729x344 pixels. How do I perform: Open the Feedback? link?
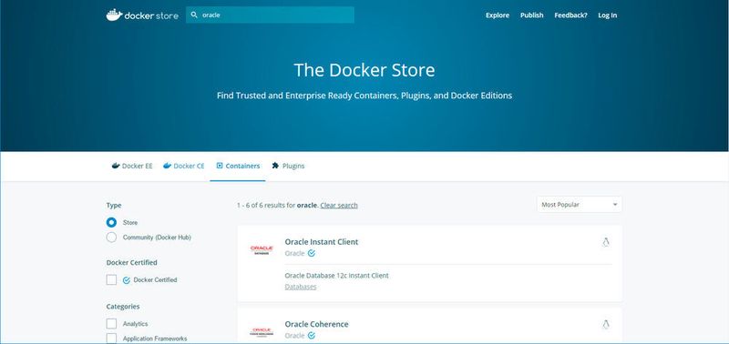570,15
